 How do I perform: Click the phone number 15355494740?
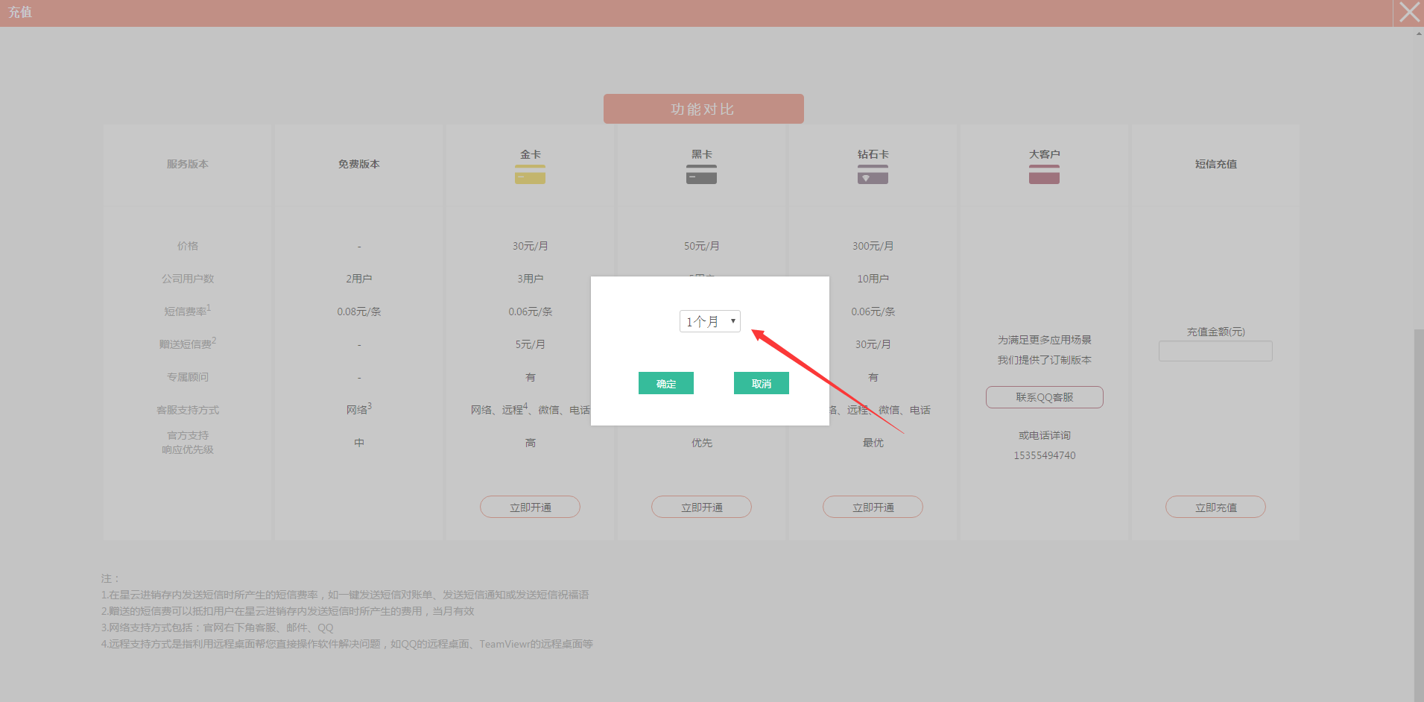pos(1044,455)
